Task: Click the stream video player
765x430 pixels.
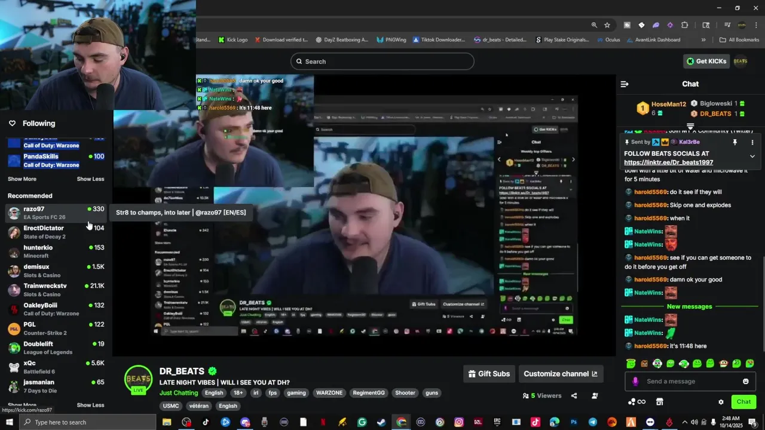Action: point(364,215)
